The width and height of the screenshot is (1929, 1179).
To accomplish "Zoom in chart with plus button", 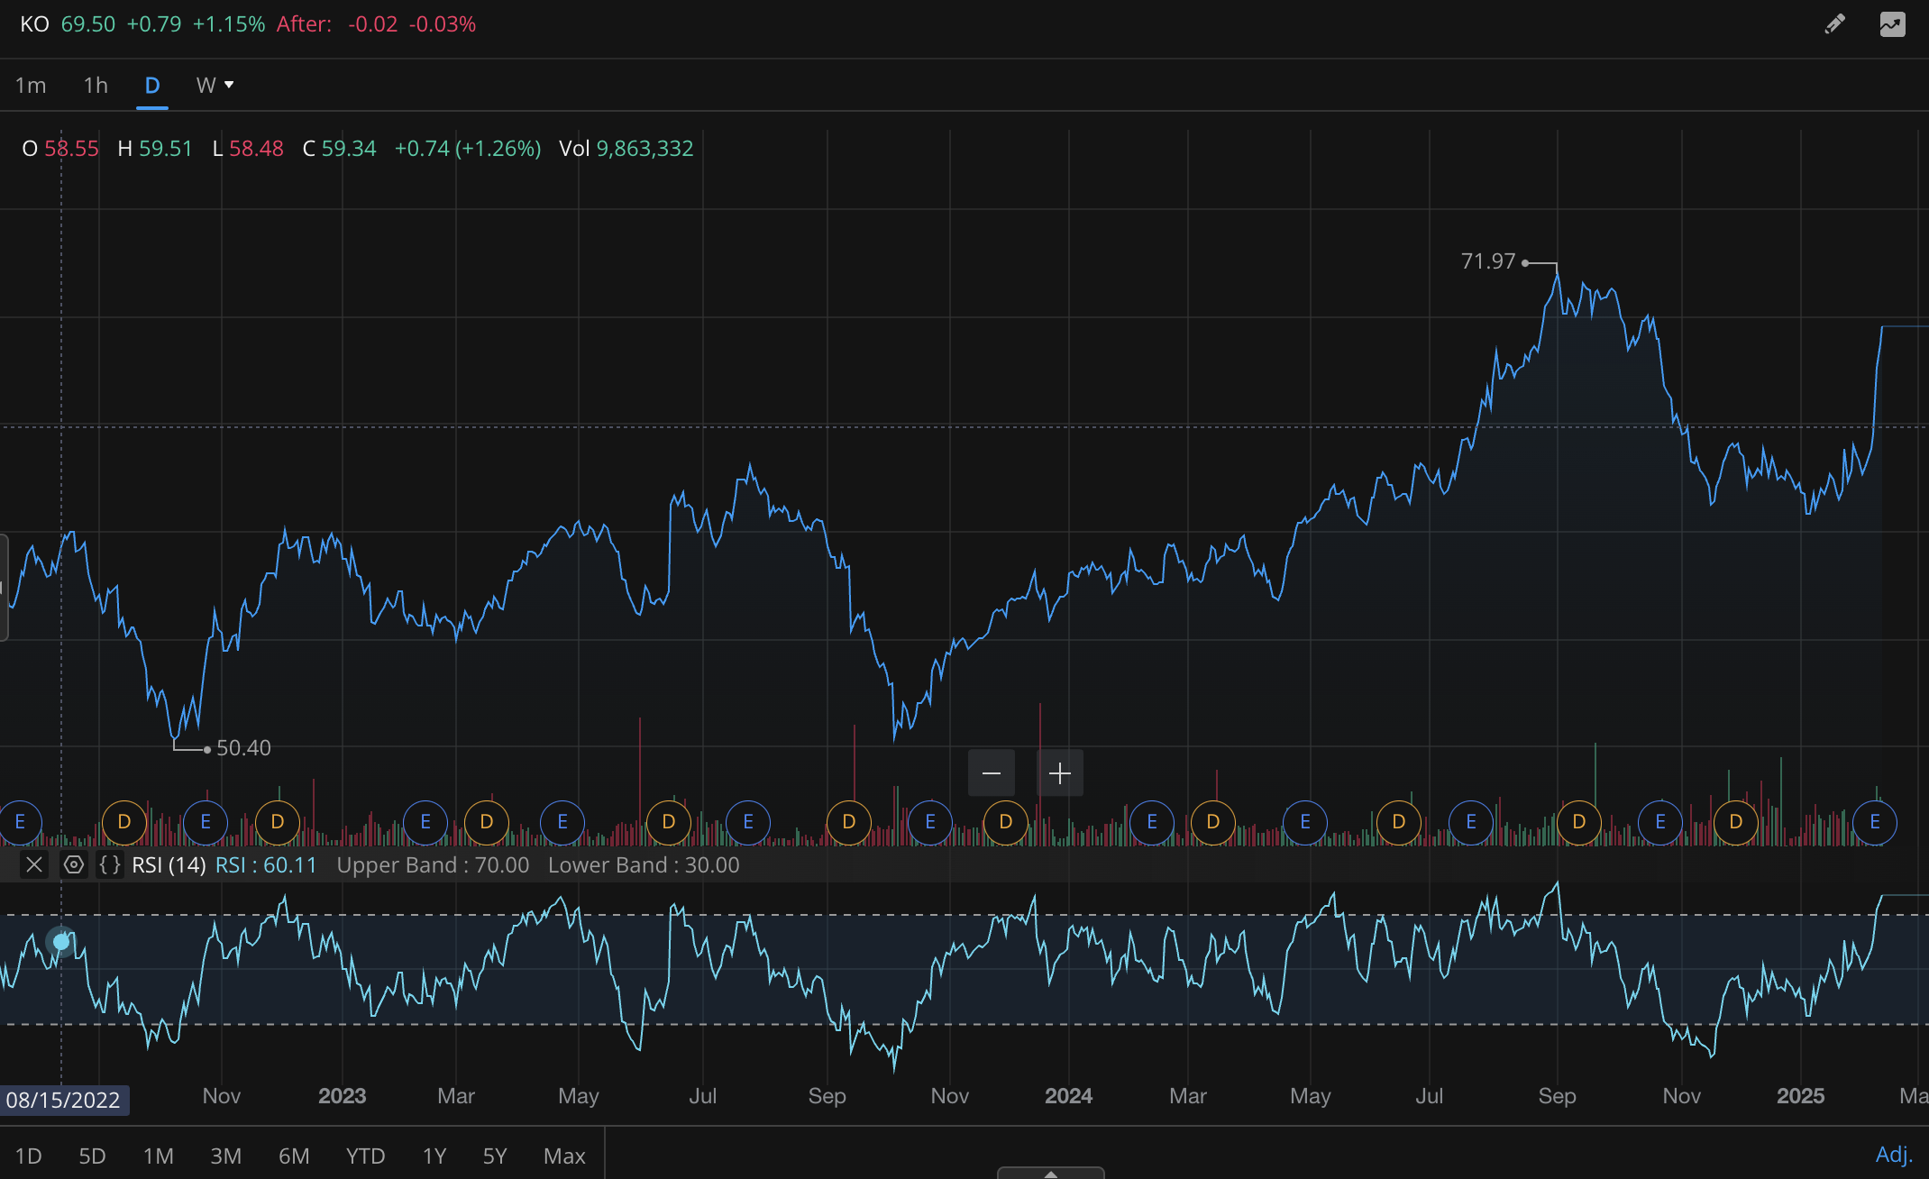I will 1060,773.
